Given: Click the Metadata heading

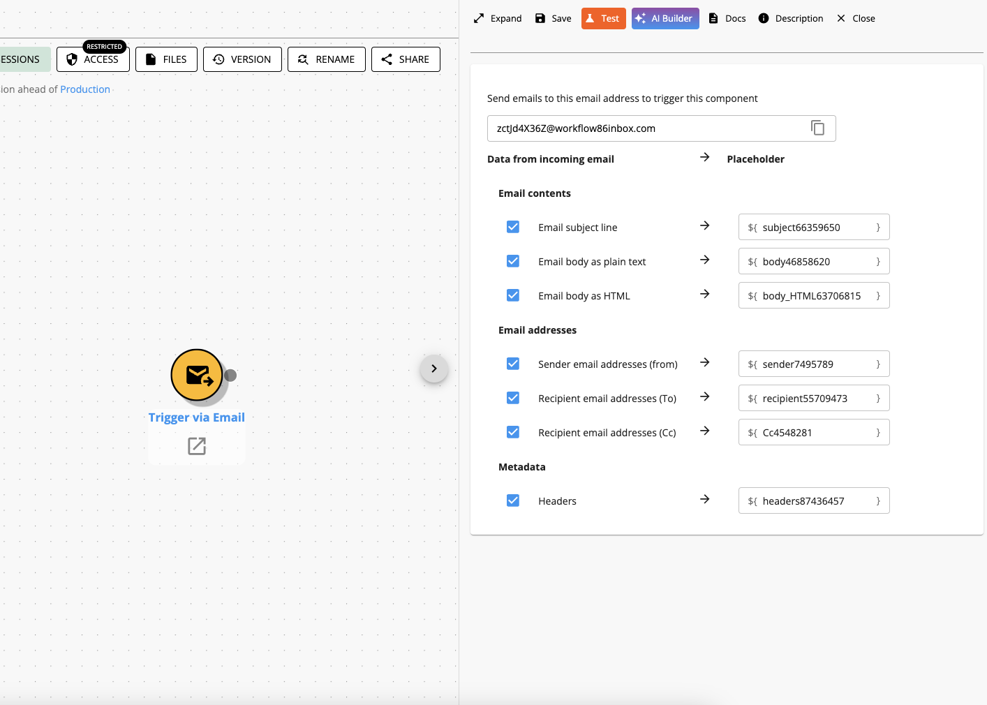Looking at the screenshot, I should coord(522,467).
